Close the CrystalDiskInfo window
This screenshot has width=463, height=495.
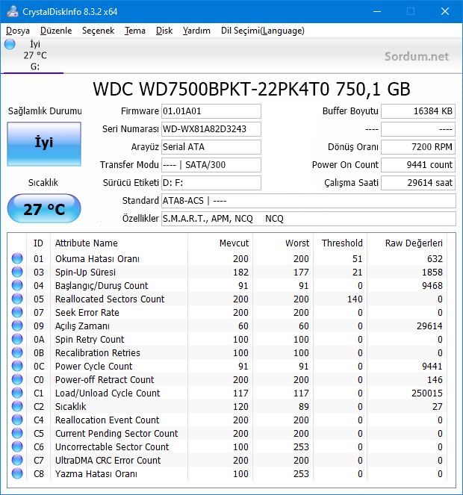(445, 11)
